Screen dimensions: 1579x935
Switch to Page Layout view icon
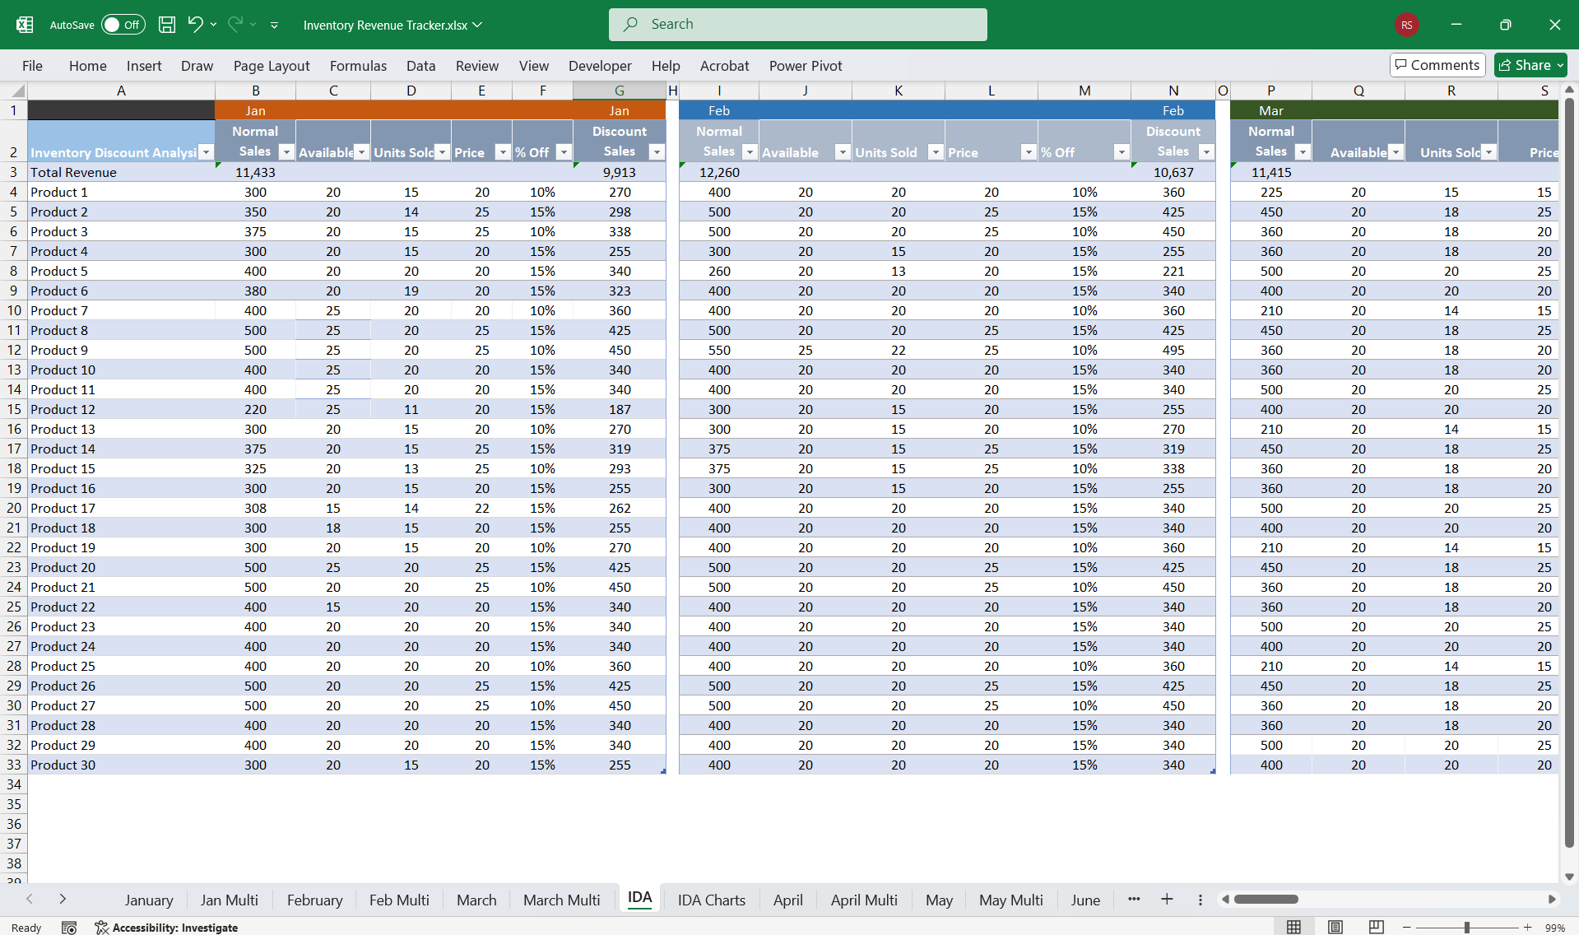point(1335,927)
